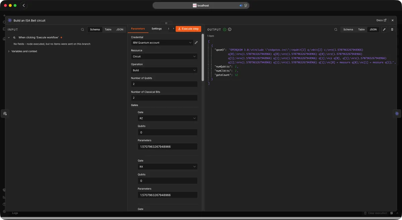Click the '1 item' output count
This screenshot has height=220, width=402.
pos(210,36)
